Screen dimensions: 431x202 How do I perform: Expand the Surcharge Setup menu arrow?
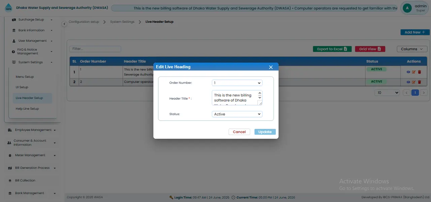coord(52,20)
